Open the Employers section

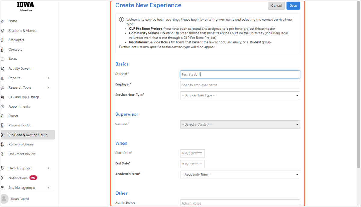click(x=16, y=40)
